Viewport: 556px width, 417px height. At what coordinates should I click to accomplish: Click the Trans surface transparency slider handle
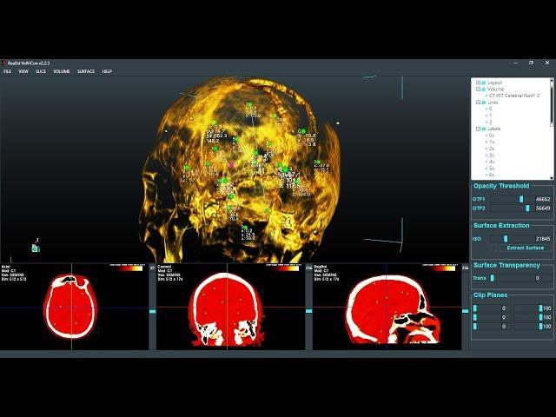pyautogui.click(x=493, y=278)
